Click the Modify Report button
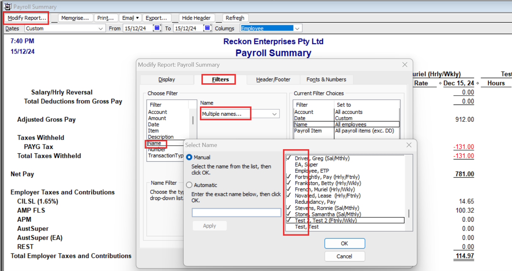Viewport: 512px width, 271px height. click(27, 18)
